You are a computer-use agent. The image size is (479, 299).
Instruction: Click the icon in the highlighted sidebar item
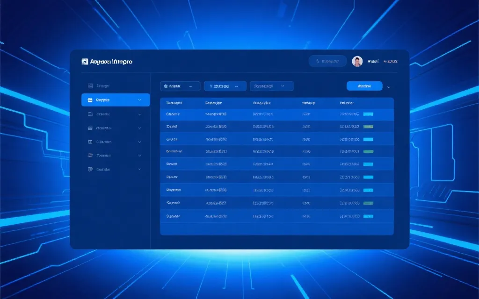coord(90,100)
